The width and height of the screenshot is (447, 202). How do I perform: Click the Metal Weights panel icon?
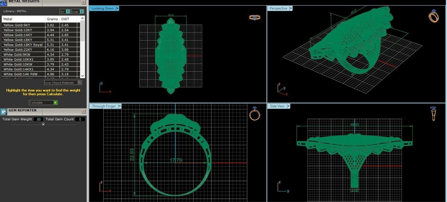coord(3,3)
